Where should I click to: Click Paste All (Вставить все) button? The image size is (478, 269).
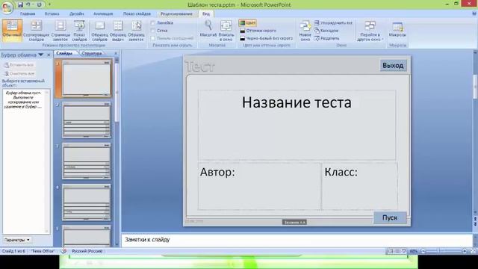point(19,65)
